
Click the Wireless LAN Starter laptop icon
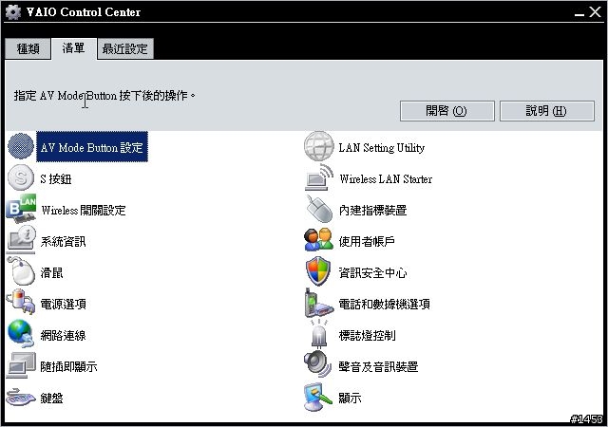point(319,177)
